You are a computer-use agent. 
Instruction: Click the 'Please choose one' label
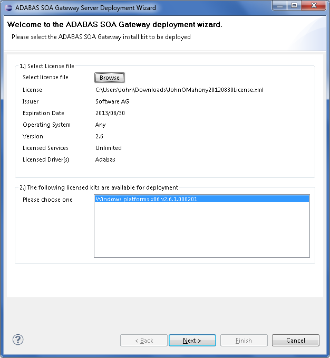[x=47, y=200]
